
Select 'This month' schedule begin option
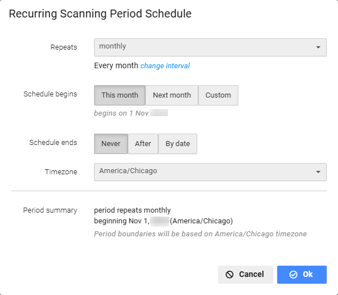119,95
